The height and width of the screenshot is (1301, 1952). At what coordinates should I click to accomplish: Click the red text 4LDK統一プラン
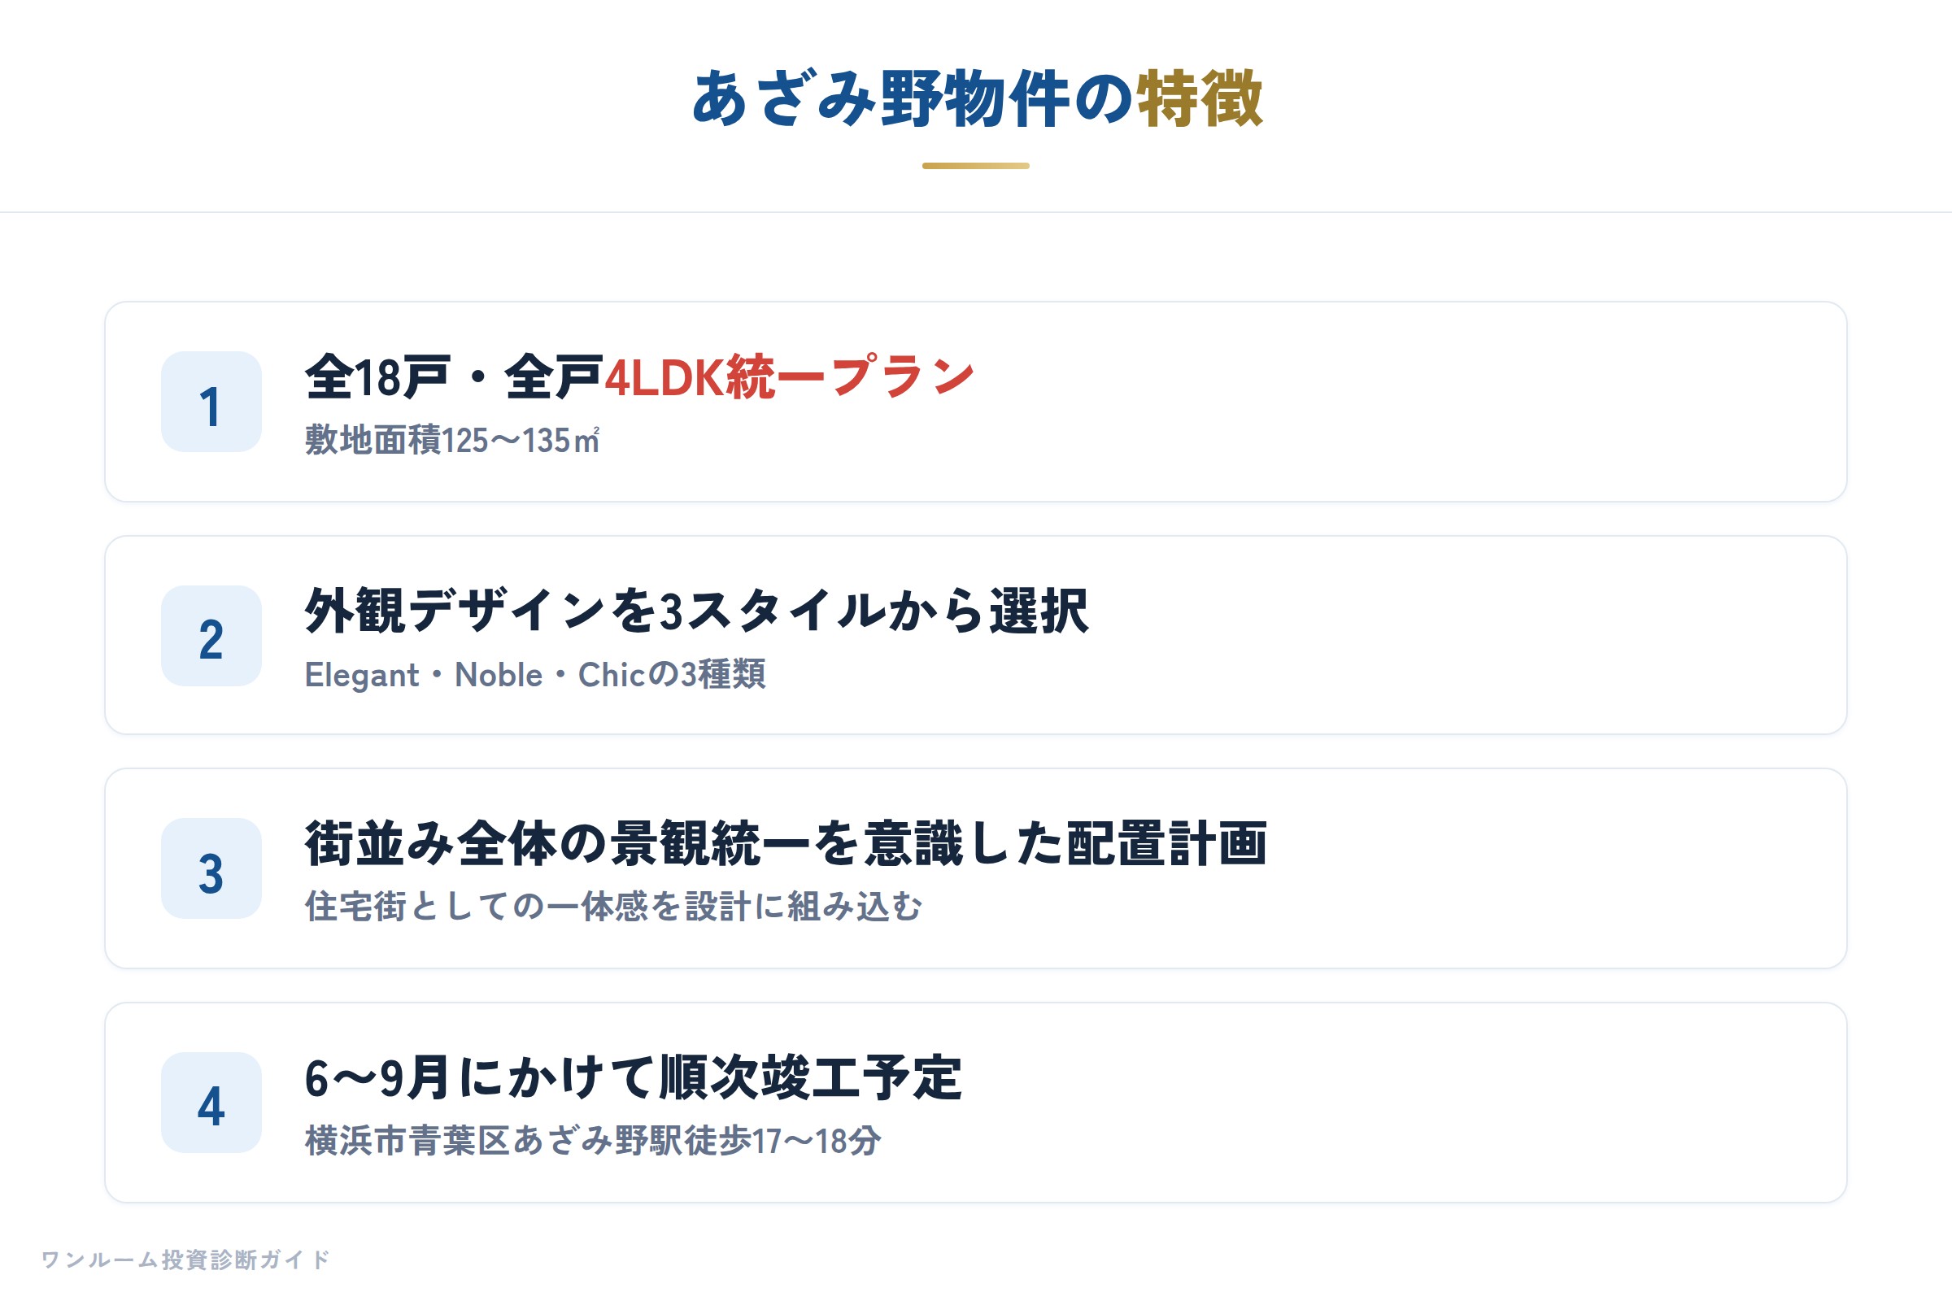click(789, 376)
